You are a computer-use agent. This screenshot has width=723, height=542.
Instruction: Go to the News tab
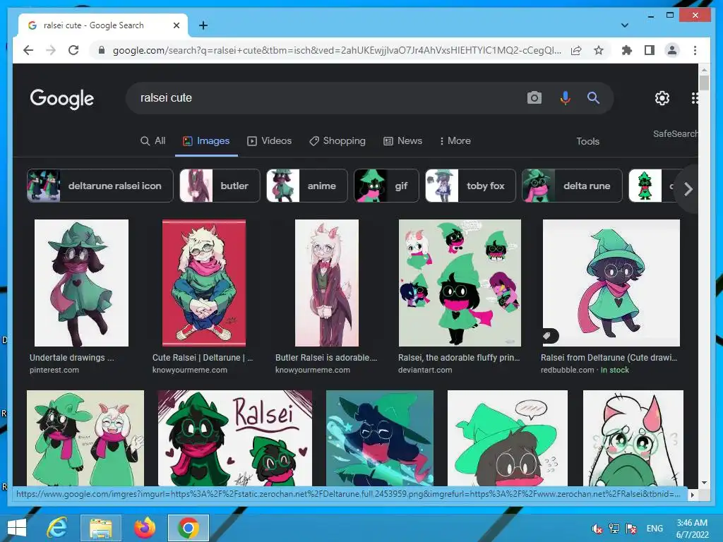[403, 140]
